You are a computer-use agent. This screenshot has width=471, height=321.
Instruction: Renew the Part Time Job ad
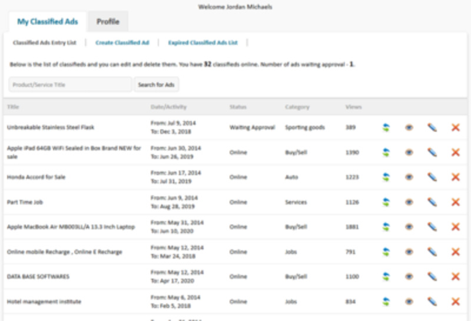click(386, 202)
